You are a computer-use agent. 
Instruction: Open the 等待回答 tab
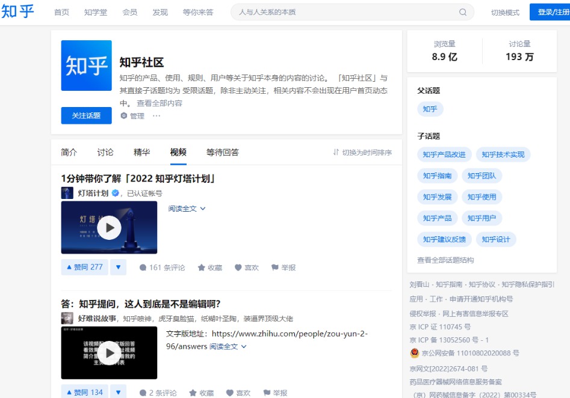pos(223,152)
